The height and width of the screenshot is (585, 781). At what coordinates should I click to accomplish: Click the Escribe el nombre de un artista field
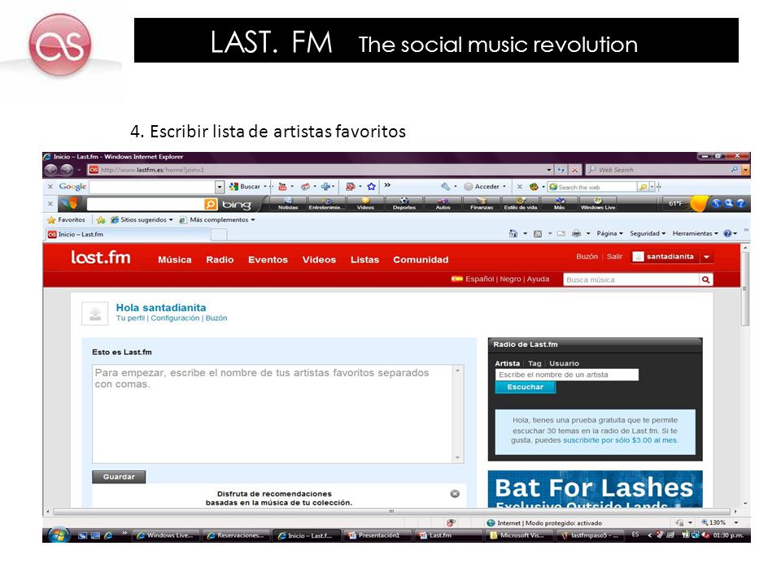pos(567,375)
